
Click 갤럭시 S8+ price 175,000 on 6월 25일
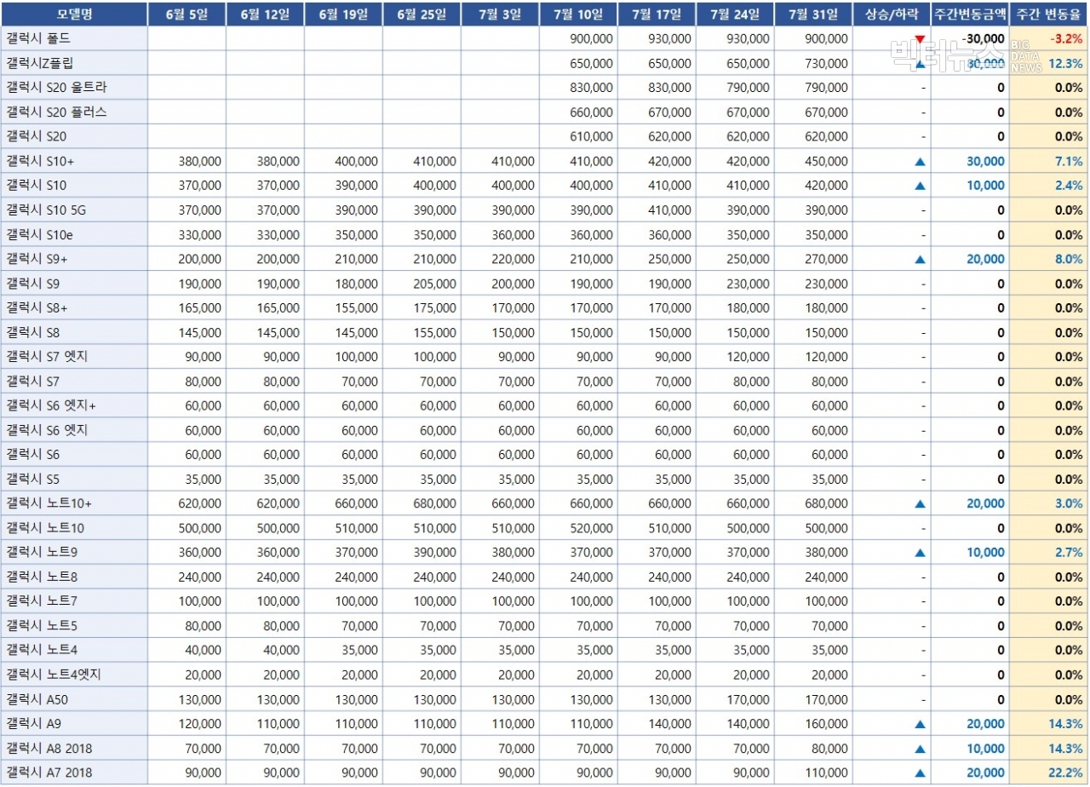pos(434,308)
